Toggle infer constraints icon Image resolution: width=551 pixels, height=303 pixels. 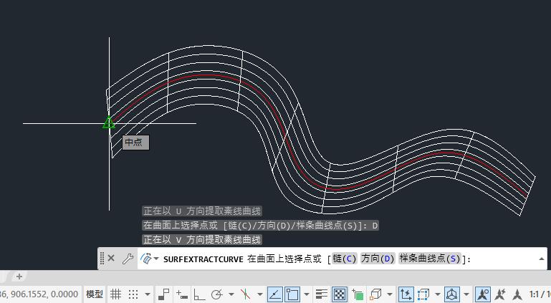(x=164, y=294)
